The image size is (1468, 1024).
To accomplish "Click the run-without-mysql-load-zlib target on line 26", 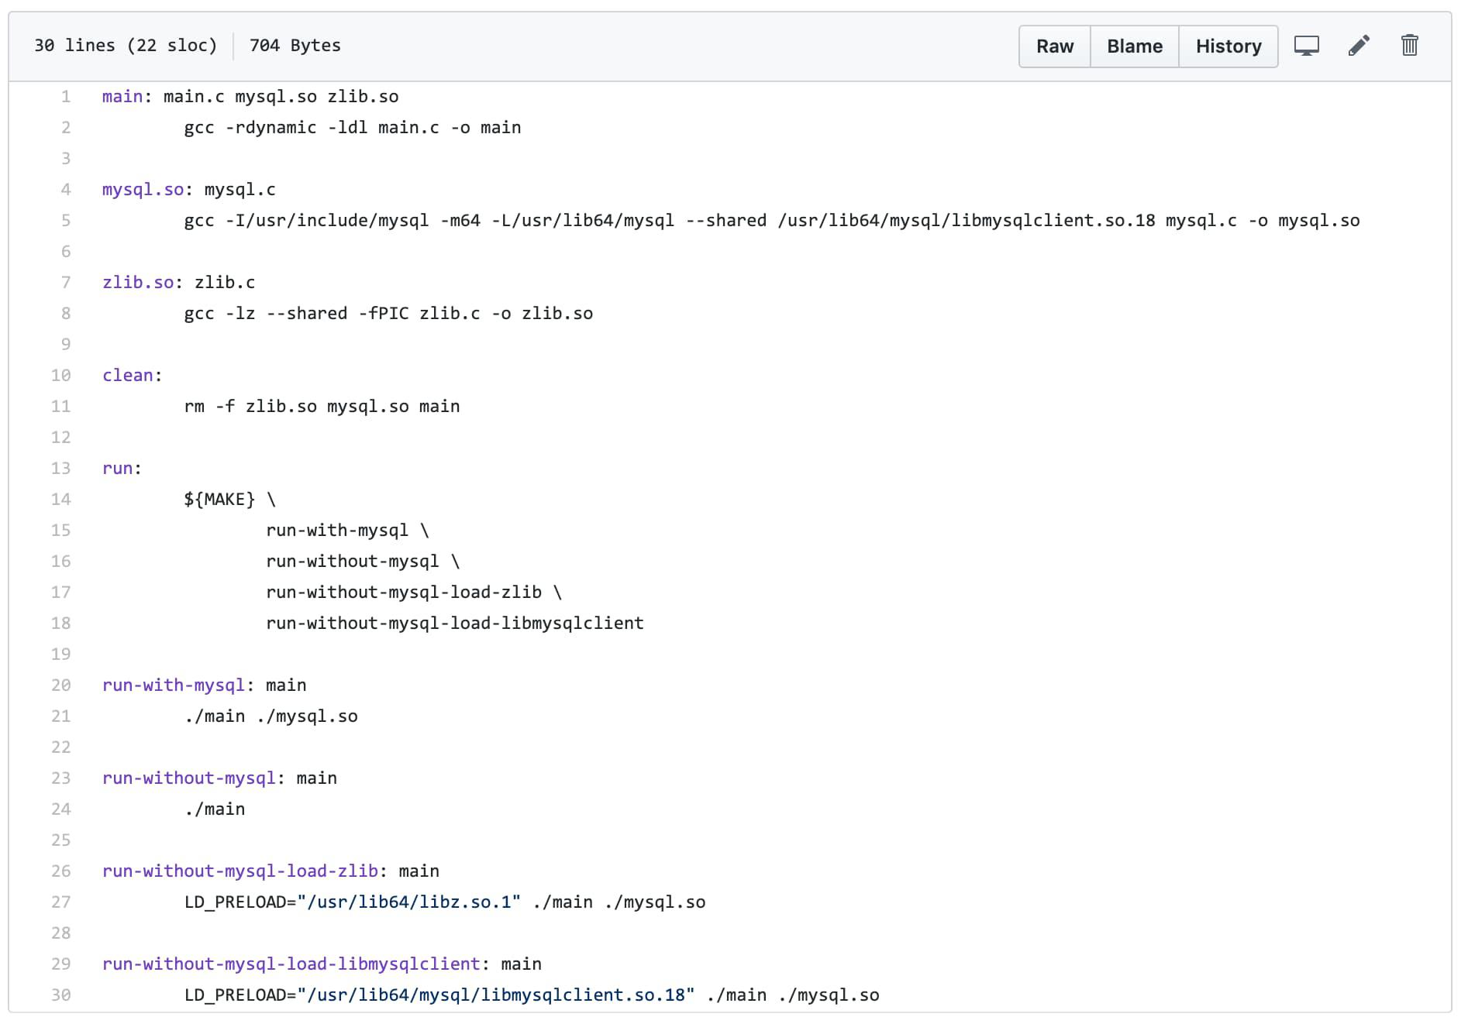I will coord(240,871).
